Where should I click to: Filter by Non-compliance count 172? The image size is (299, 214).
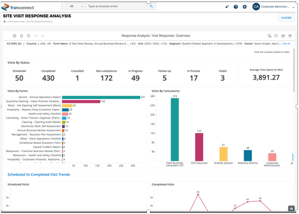(x=106, y=78)
